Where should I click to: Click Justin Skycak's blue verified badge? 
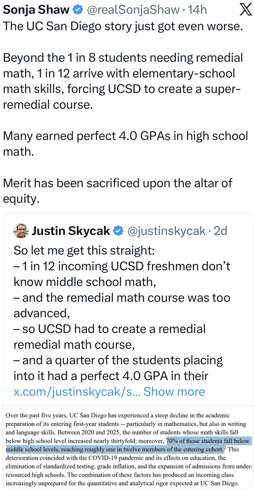coord(118,231)
